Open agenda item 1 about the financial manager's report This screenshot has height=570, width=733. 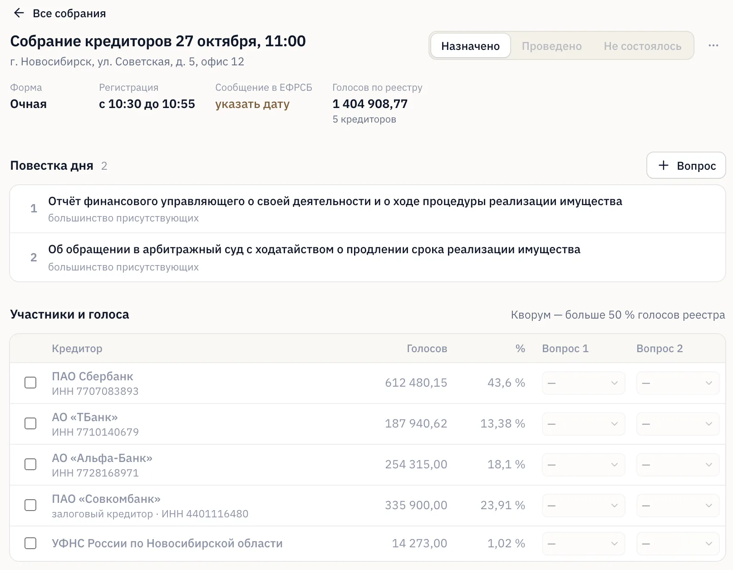367,209
